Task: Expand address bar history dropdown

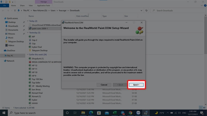Action: (x=141, y=11)
